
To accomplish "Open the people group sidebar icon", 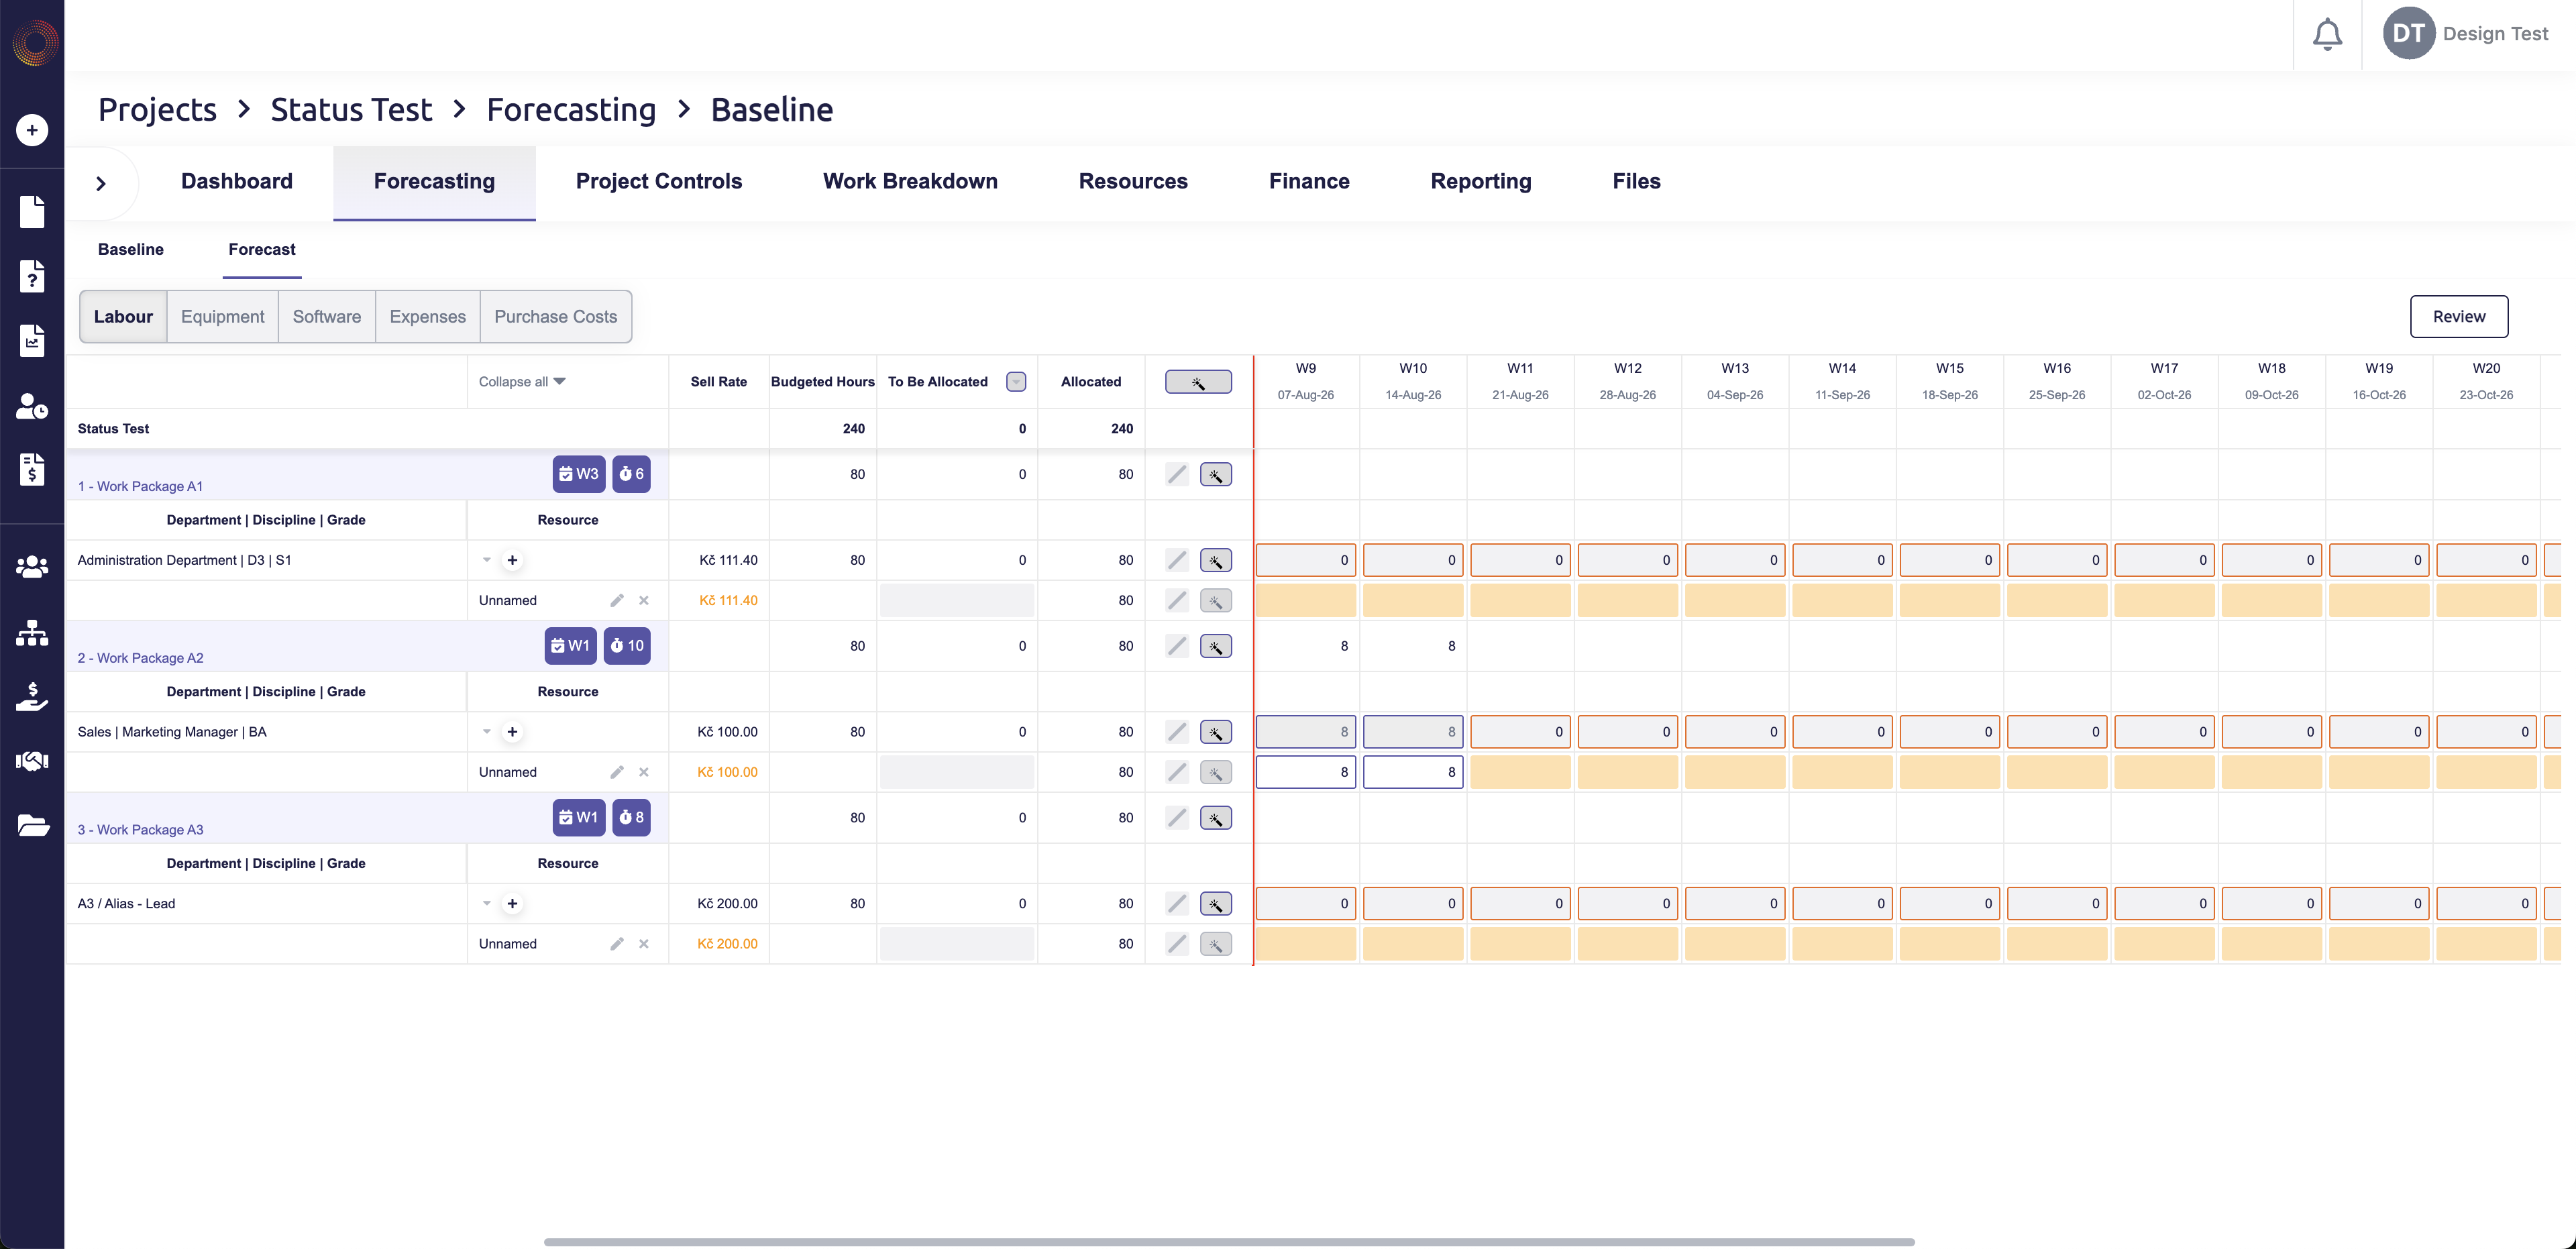I will tap(32, 567).
